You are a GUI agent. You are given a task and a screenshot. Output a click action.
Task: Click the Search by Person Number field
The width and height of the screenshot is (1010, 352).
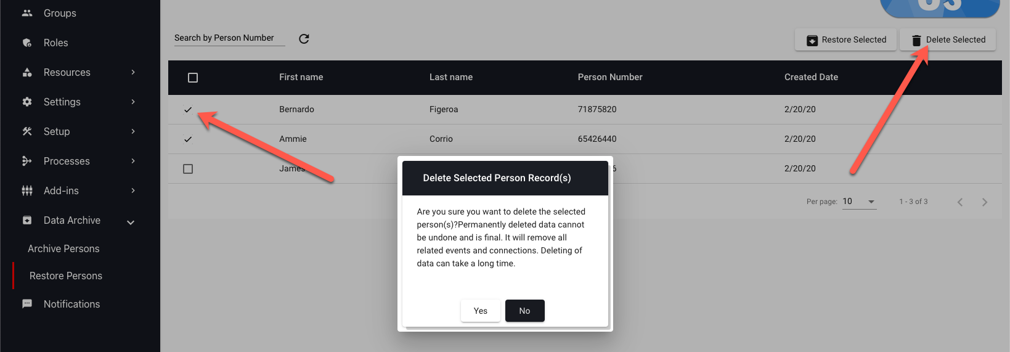tap(229, 38)
